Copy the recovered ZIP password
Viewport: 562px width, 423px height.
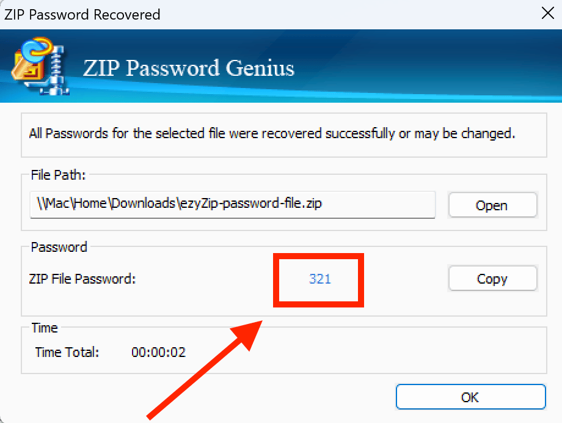492,279
